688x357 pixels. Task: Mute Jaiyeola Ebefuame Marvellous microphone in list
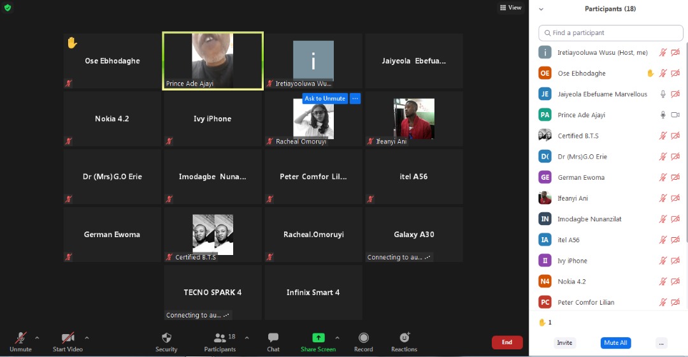[x=663, y=94]
